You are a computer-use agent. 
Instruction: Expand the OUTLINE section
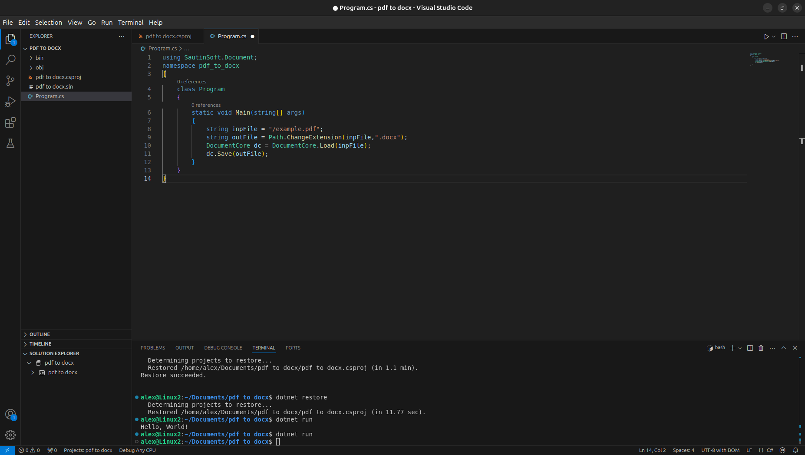[40, 334]
